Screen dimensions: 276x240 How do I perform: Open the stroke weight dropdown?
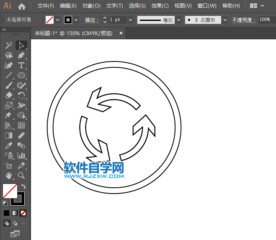point(130,20)
